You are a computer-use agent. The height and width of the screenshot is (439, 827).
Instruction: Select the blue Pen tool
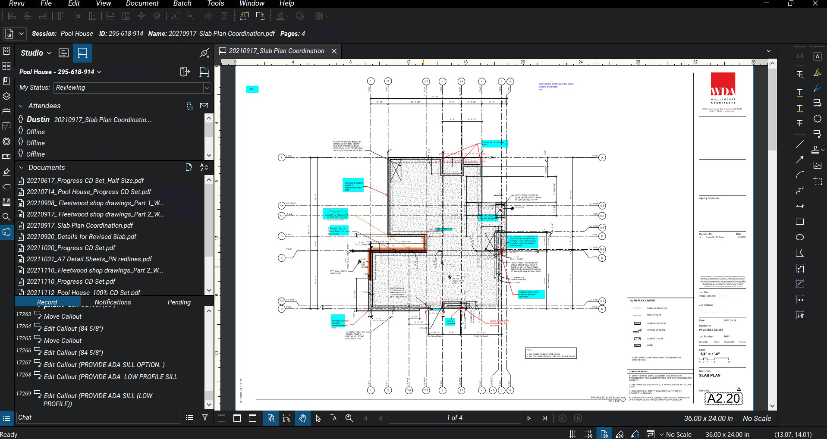[x=817, y=88]
